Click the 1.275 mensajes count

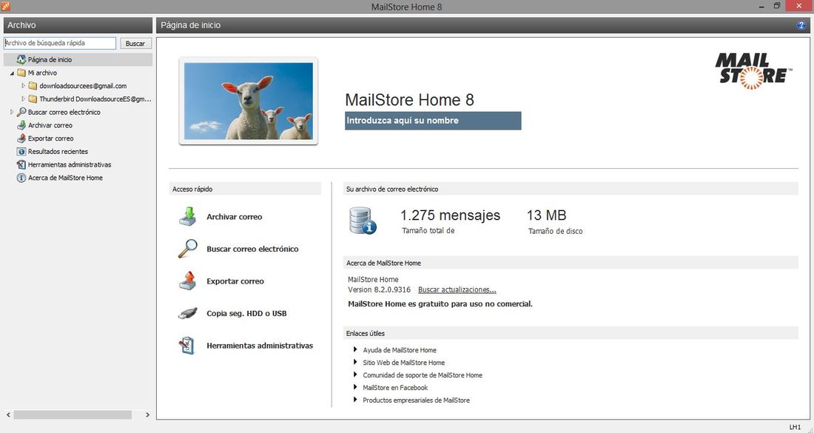pyautogui.click(x=450, y=215)
